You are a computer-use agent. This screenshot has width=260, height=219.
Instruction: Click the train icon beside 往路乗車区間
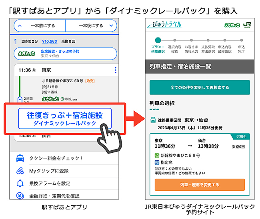(x=153, y=120)
